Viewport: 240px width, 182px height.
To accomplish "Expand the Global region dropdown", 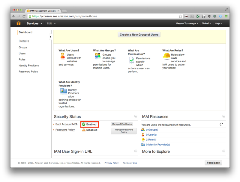I will [206, 23].
